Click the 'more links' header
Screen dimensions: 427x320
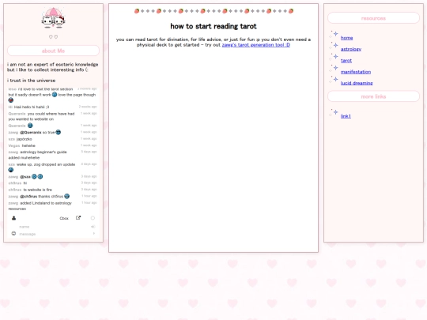373,96
